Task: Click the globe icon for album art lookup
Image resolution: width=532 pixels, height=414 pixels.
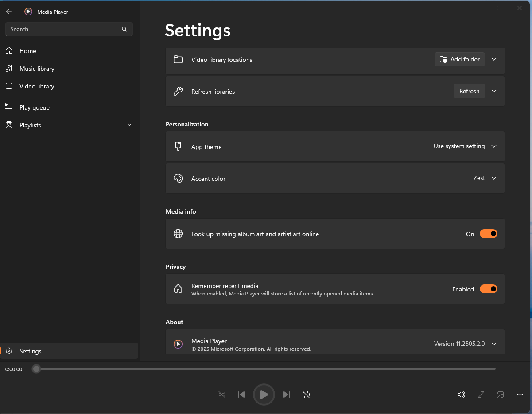Action: [x=178, y=234]
